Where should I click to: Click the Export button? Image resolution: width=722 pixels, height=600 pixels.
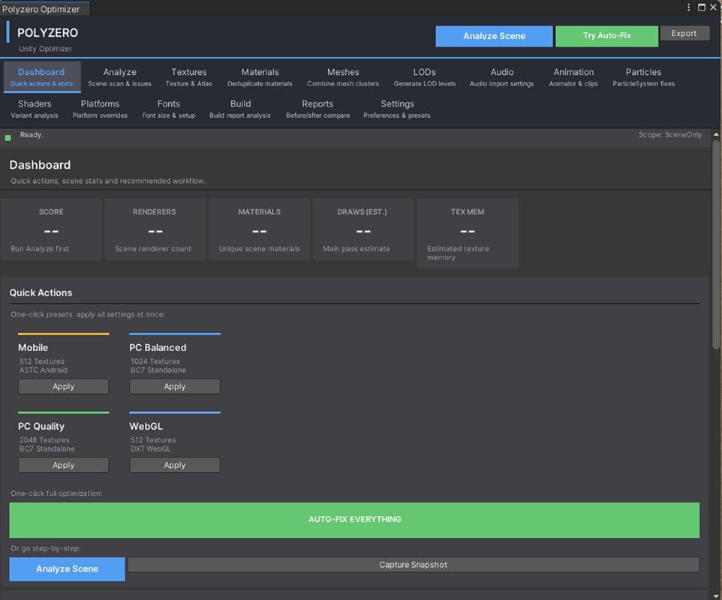(x=684, y=33)
